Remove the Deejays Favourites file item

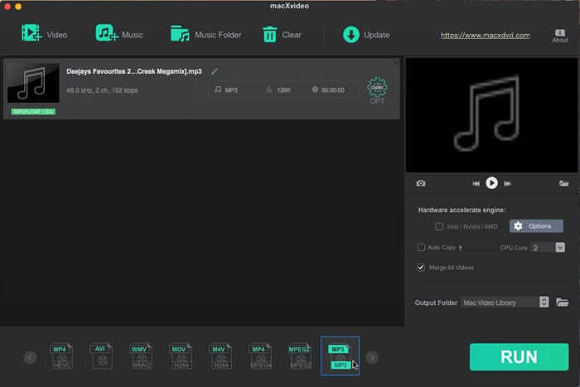(x=395, y=63)
